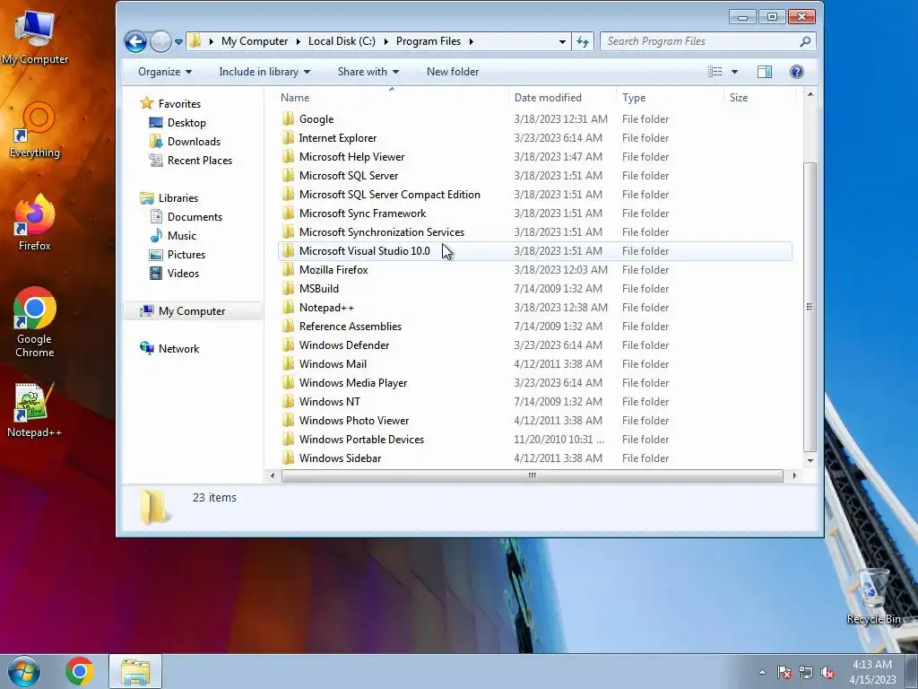Click the muted volume tray icon
This screenshot has width=918, height=689.
(827, 672)
